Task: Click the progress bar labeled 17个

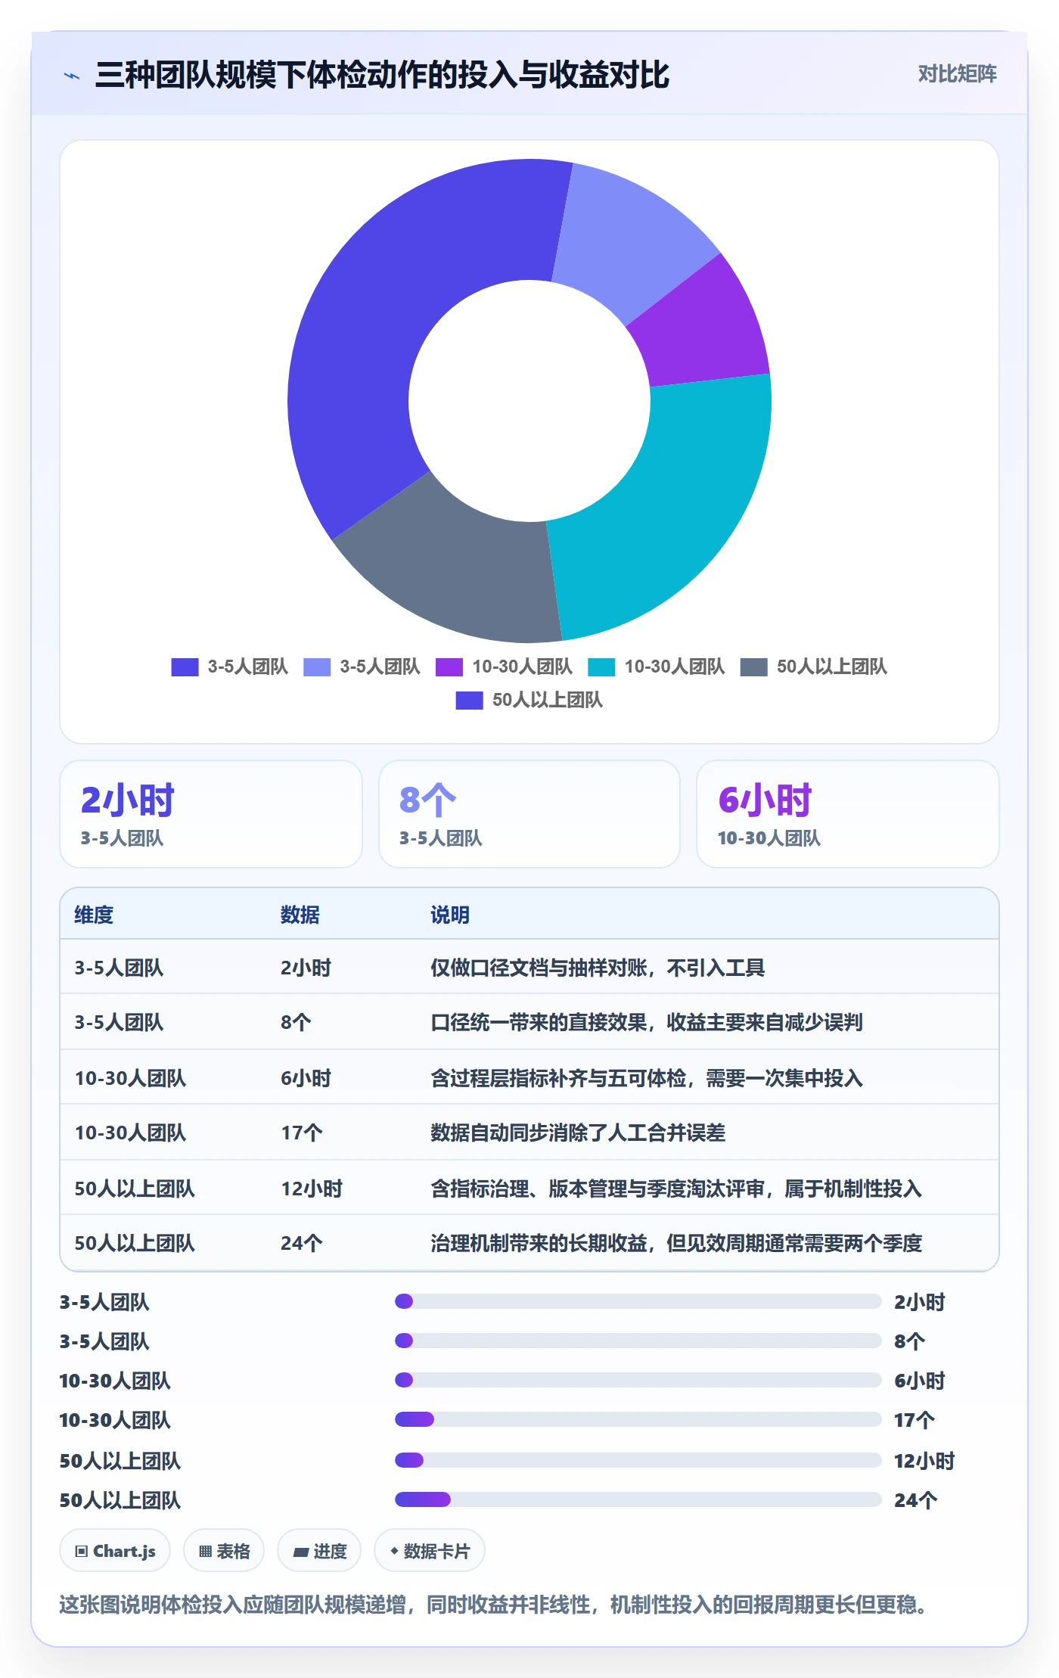Action: coord(638,1419)
